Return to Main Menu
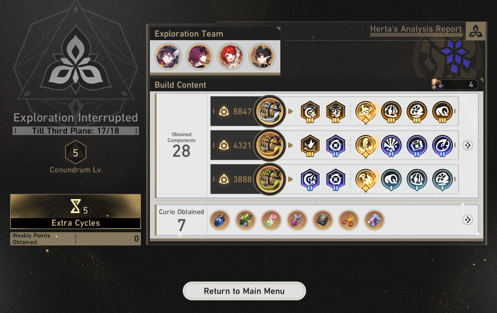The width and height of the screenshot is (497, 313). pyautogui.click(x=244, y=291)
